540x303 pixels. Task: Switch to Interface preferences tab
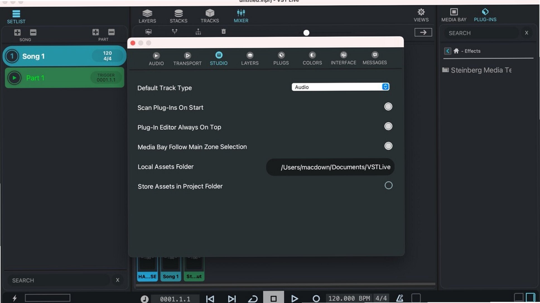(343, 58)
